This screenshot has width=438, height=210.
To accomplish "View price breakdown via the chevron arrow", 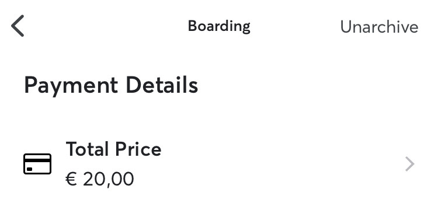I will pos(409,164).
